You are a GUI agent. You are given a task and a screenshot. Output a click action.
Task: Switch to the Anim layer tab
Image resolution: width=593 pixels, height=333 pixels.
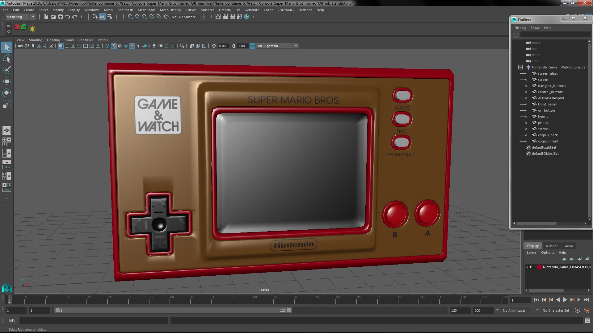tap(569, 246)
